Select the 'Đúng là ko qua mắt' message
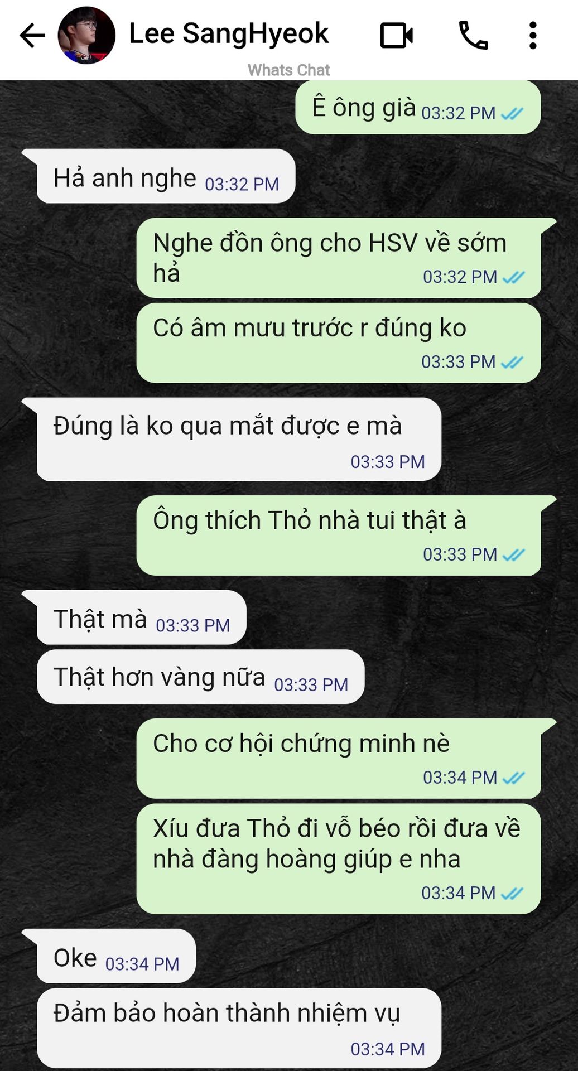 (239, 440)
